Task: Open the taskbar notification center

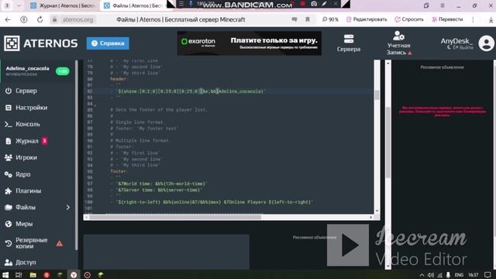Action: click(x=487, y=275)
